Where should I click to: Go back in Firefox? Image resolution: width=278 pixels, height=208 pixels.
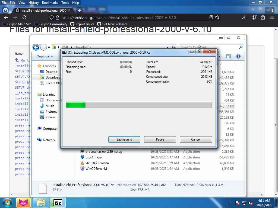pos(6,17)
